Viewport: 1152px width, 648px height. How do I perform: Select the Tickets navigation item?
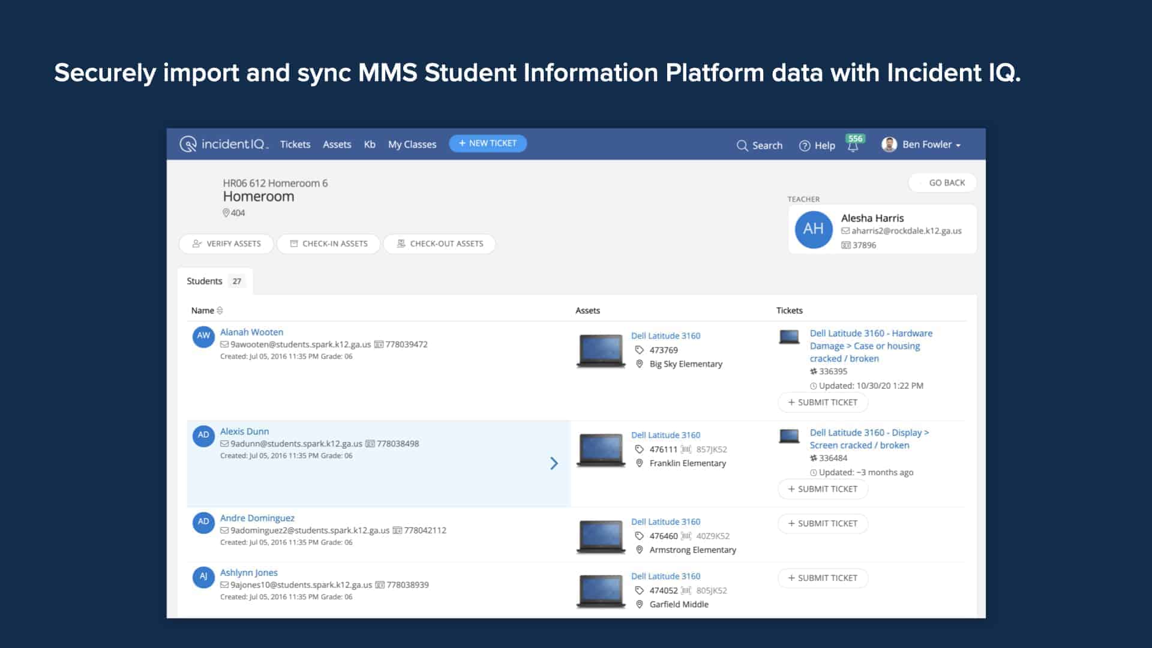[295, 144]
